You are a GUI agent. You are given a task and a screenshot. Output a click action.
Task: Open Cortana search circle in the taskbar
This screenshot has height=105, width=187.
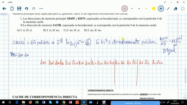(x=10, y=102)
